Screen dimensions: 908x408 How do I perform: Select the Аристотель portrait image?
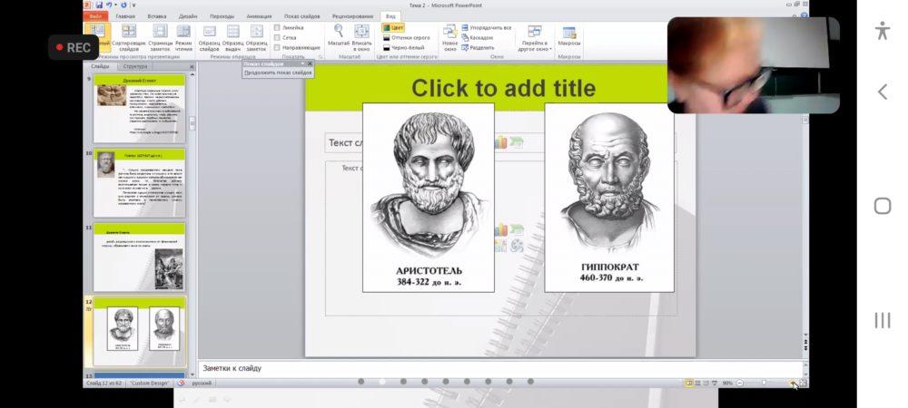pos(429,198)
